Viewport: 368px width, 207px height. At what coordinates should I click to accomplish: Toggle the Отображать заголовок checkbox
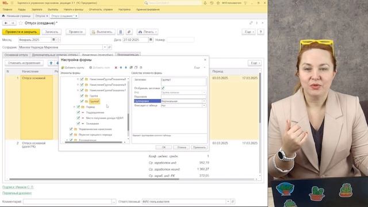point(163,88)
